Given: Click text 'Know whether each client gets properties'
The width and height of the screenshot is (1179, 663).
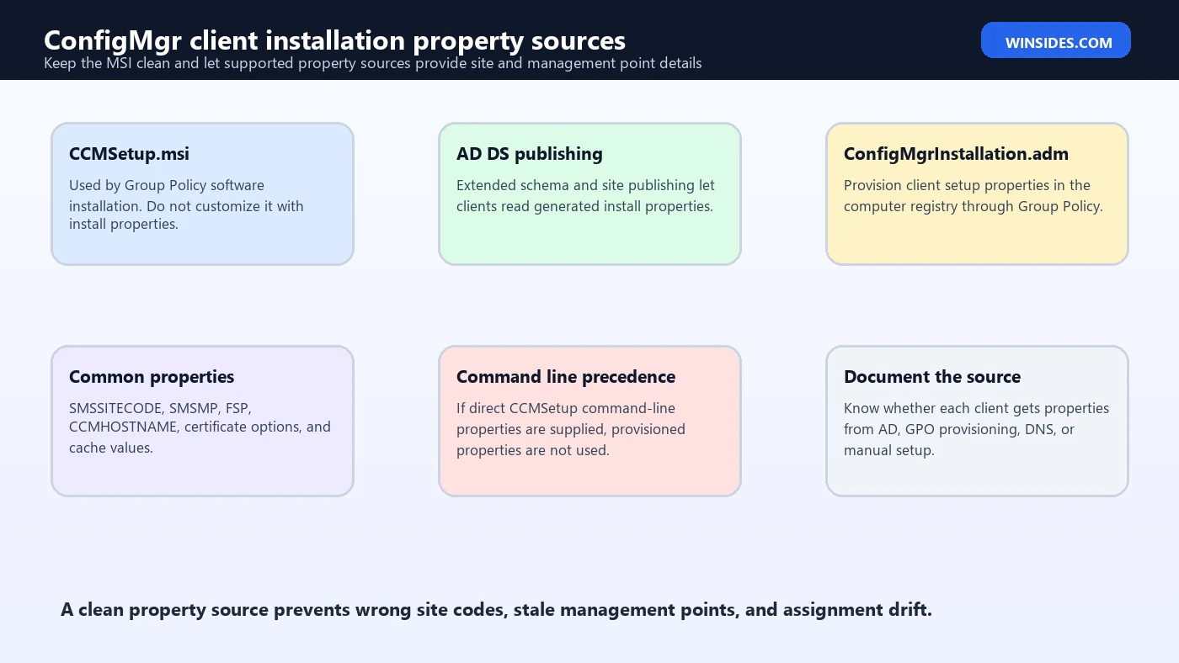Looking at the screenshot, I should coord(976,428).
